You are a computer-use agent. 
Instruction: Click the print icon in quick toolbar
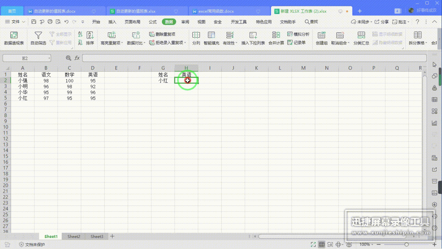50,22
